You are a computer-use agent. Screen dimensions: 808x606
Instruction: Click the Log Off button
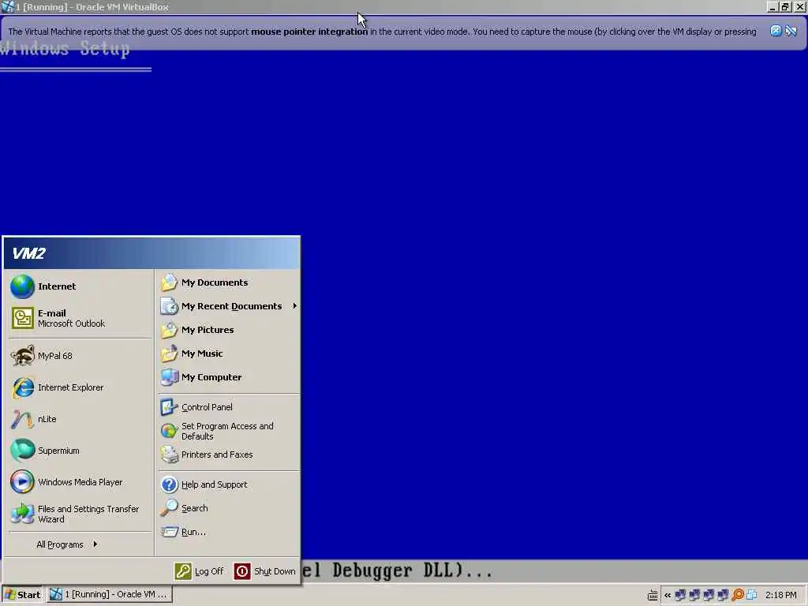pos(200,571)
